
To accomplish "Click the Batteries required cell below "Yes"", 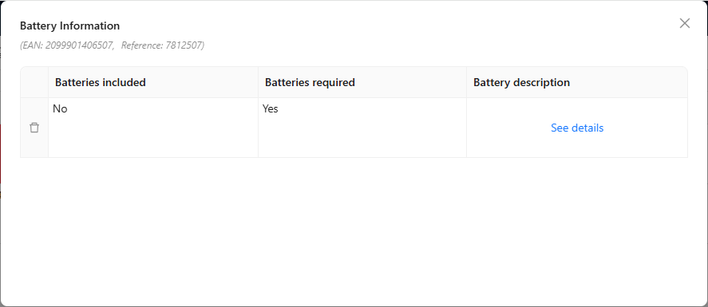I will tap(362, 136).
